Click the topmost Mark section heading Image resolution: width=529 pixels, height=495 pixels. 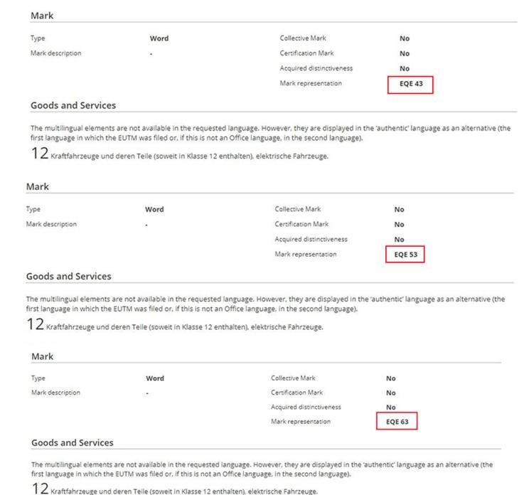pos(42,16)
